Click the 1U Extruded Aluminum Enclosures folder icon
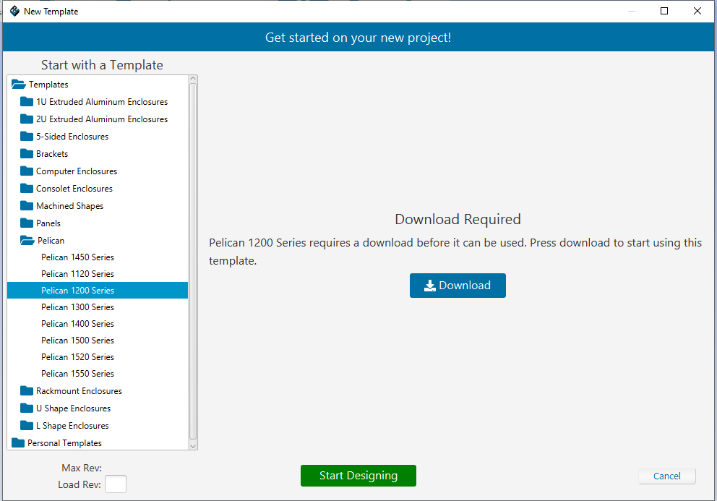 pos(27,102)
